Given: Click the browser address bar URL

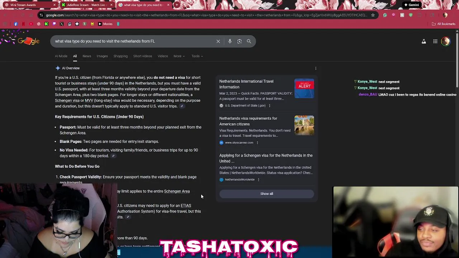Looking at the screenshot, I should (206, 15).
